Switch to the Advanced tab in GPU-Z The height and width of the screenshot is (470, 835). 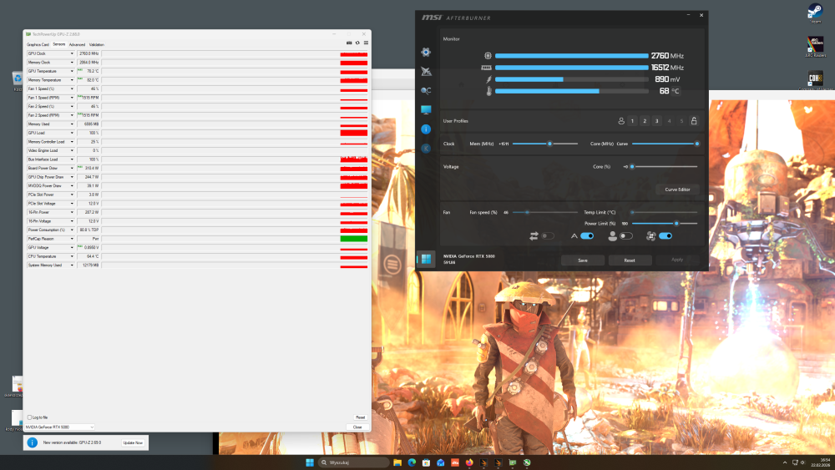pyautogui.click(x=77, y=44)
